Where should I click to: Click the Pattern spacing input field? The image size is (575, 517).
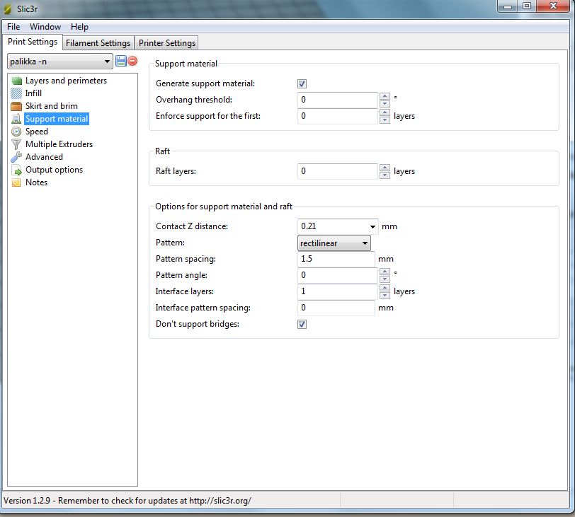(x=336, y=259)
